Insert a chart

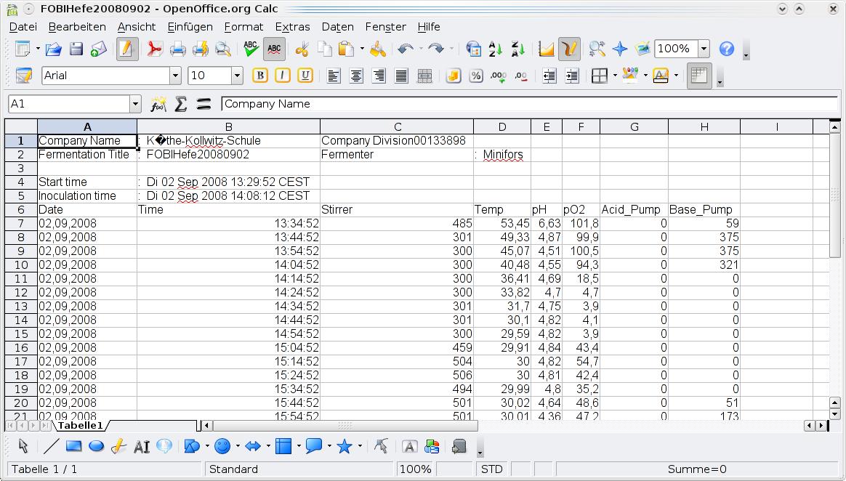coord(546,49)
